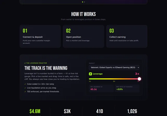
Task: Select the first carousel dot indicator
Action: pyautogui.click(x=82, y=2)
